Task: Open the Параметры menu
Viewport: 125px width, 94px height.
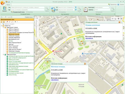Action: (x=112, y=5)
